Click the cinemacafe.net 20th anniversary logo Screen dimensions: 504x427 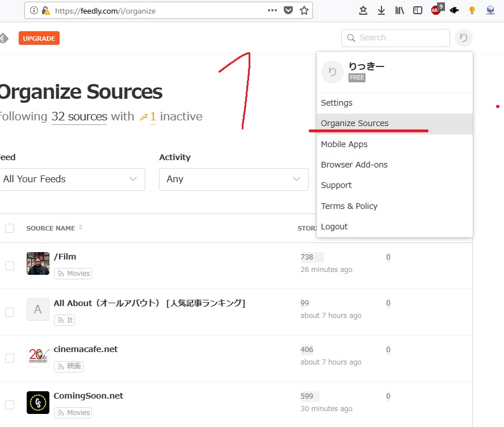38,355
